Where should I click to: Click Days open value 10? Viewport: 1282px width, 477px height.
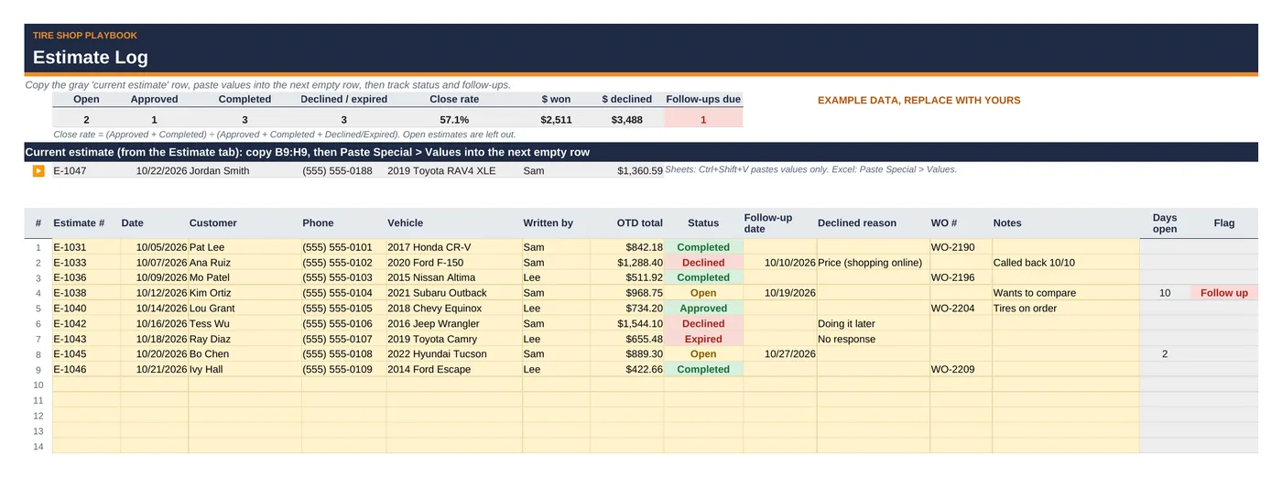coord(1165,293)
